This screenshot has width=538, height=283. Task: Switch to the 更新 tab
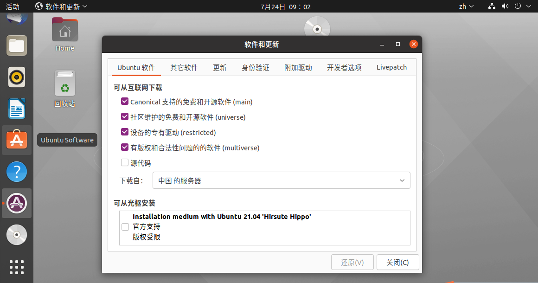pos(219,68)
